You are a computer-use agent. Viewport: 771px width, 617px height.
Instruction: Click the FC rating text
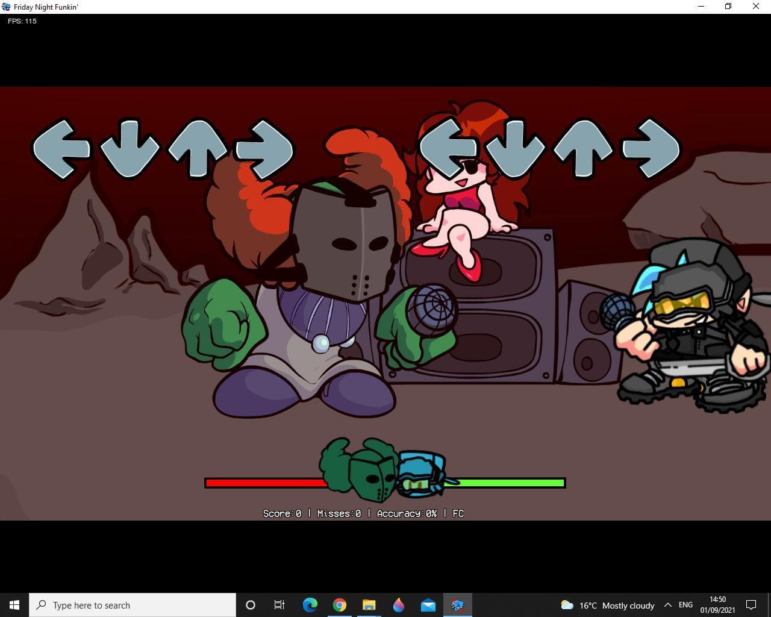pos(458,513)
